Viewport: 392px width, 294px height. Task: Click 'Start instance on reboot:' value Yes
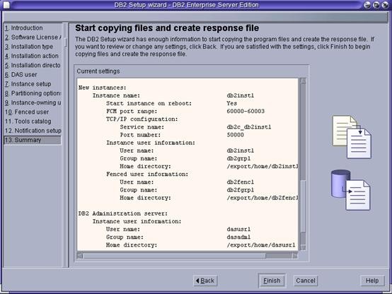coord(232,103)
